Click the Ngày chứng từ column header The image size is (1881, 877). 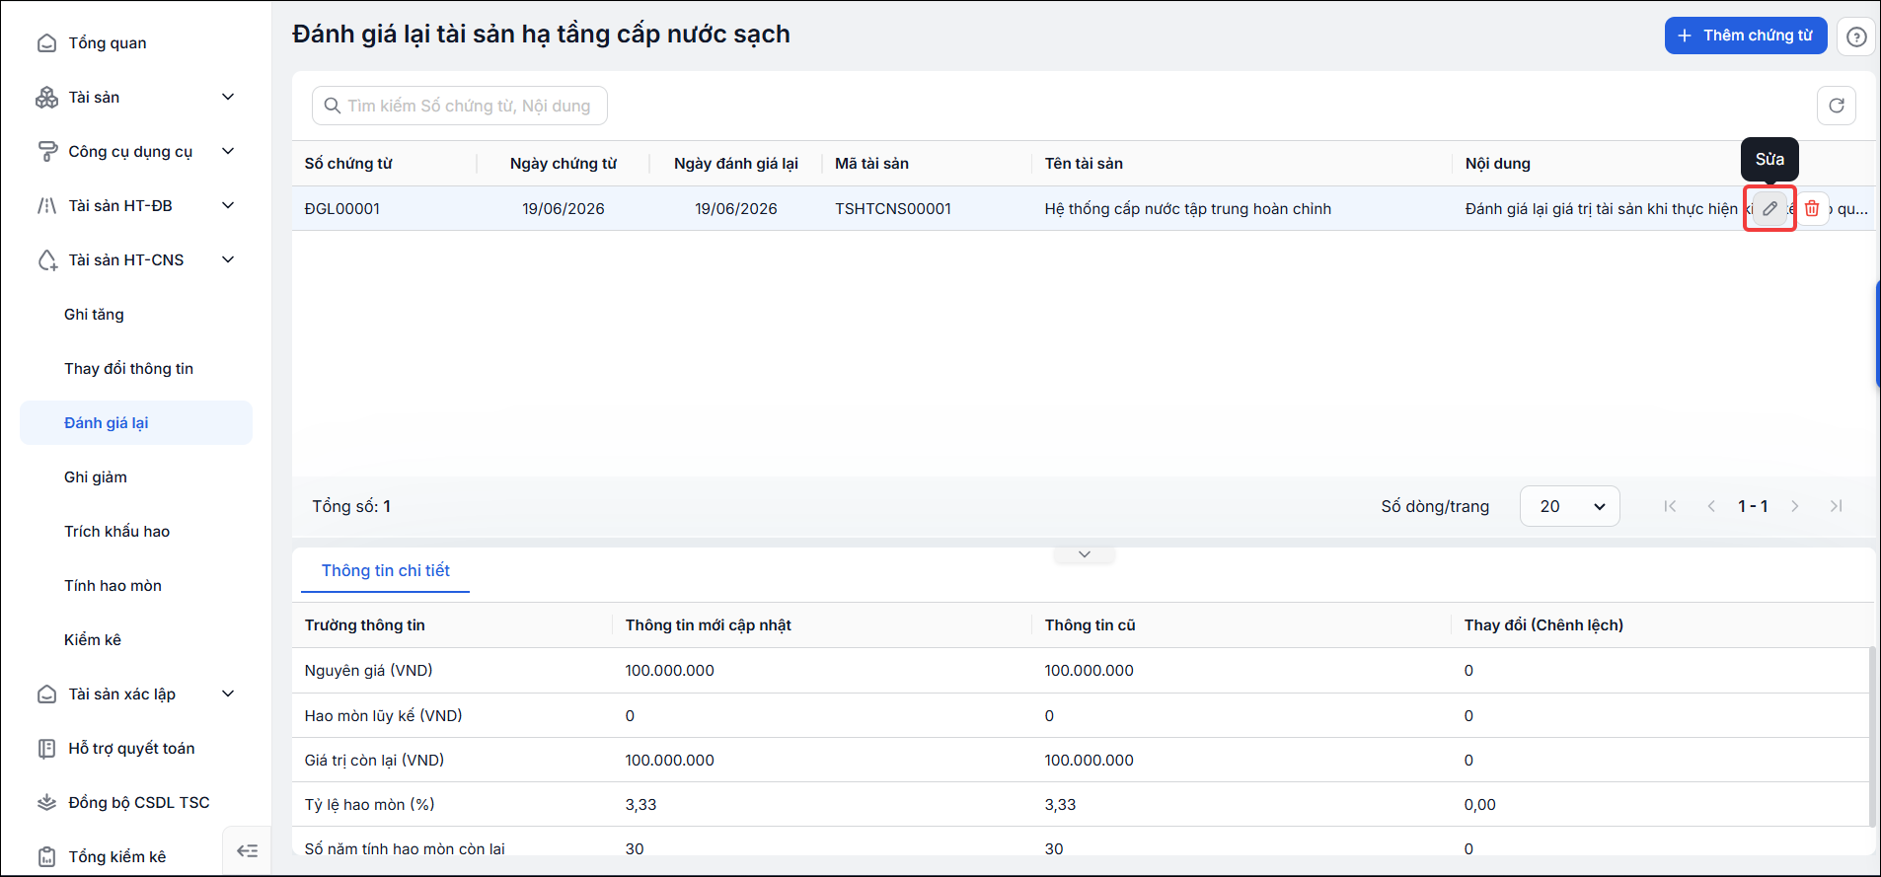click(564, 164)
